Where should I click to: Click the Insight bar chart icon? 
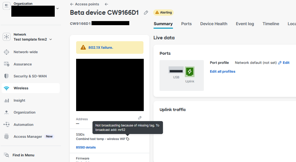[7, 100]
